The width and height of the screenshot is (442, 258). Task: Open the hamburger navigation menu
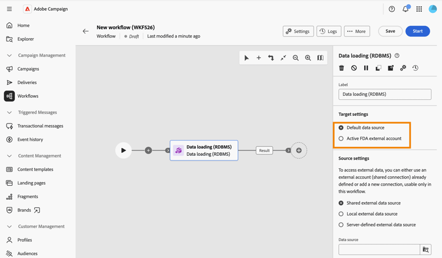click(9, 9)
